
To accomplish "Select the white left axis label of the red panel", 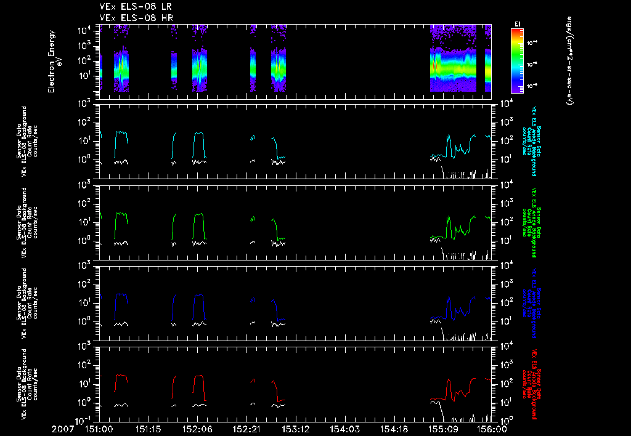I will click(x=26, y=384).
